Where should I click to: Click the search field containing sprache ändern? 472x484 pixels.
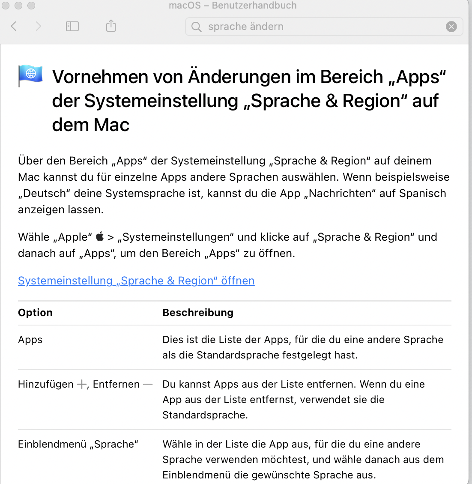324,27
